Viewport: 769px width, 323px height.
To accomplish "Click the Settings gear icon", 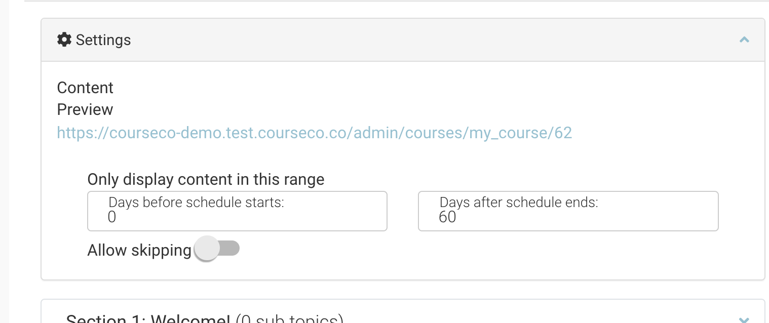I will [64, 39].
